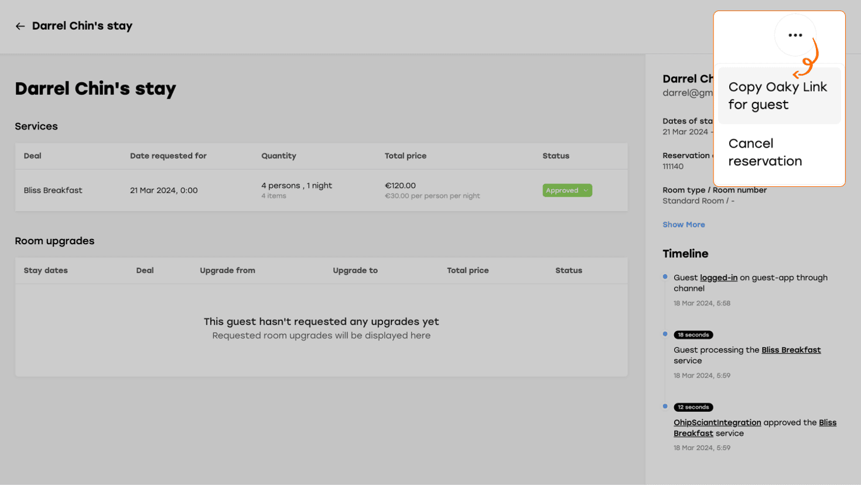The height and width of the screenshot is (485, 861).
Task: Select Copy Oaky Link for guest
Action: (778, 95)
